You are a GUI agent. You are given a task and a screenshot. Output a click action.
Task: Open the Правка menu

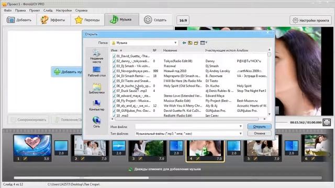(x=20, y=10)
